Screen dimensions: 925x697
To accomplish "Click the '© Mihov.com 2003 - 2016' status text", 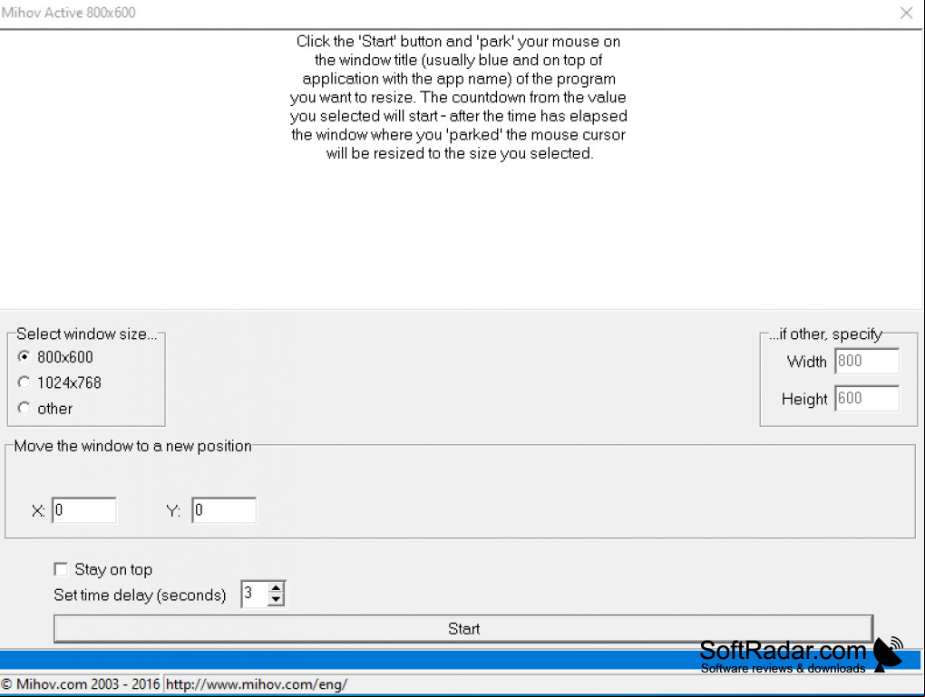I will pyautogui.click(x=81, y=684).
